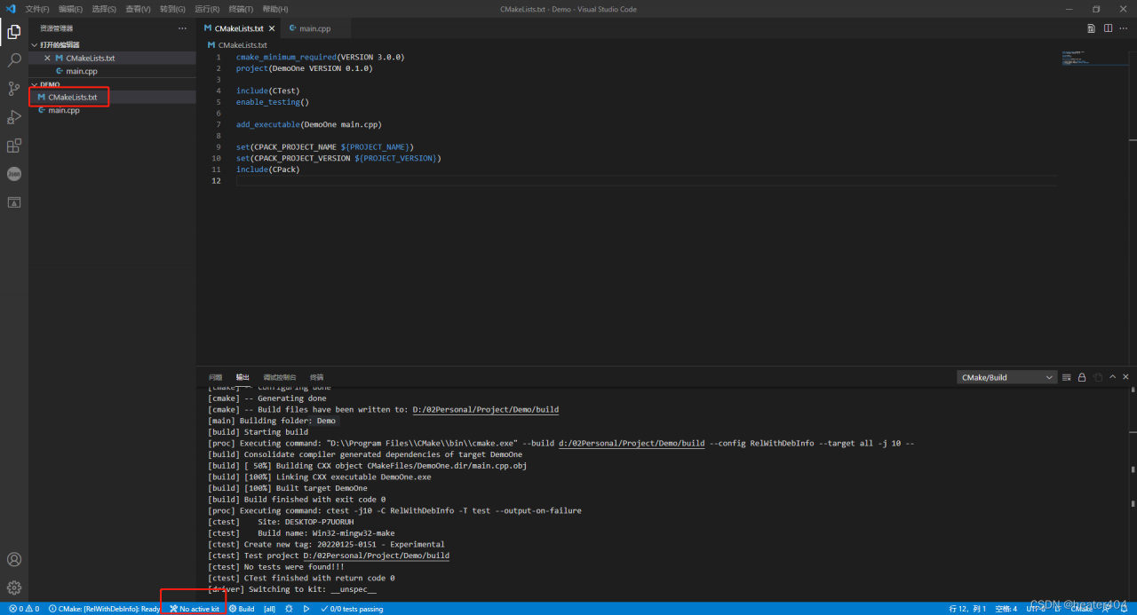The image size is (1137, 615).
Task: Clear output icon in panel toolbar
Action: pos(1067,377)
